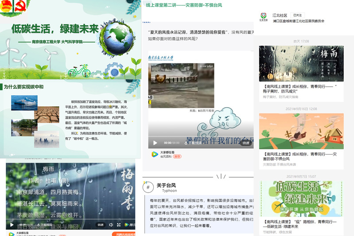Screen dimensions: 354x236
Task: Open 倍速 speed menu in 梅雨 player
Action: pyautogui.click(x=101, y=225)
